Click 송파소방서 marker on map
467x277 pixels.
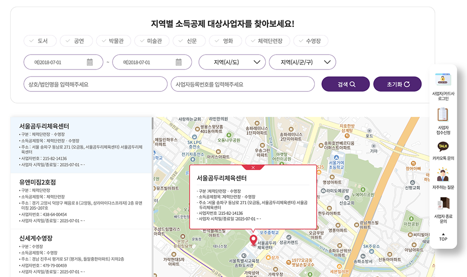[363, 256]
